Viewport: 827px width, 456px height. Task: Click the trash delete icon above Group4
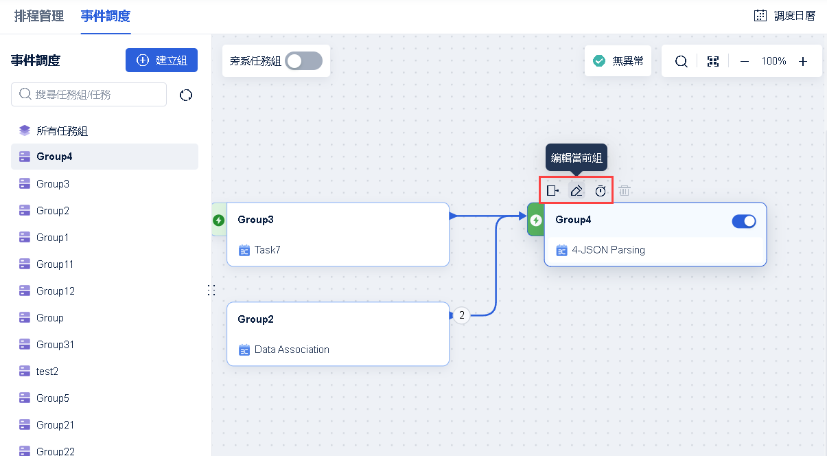click(x=624, y=191)
